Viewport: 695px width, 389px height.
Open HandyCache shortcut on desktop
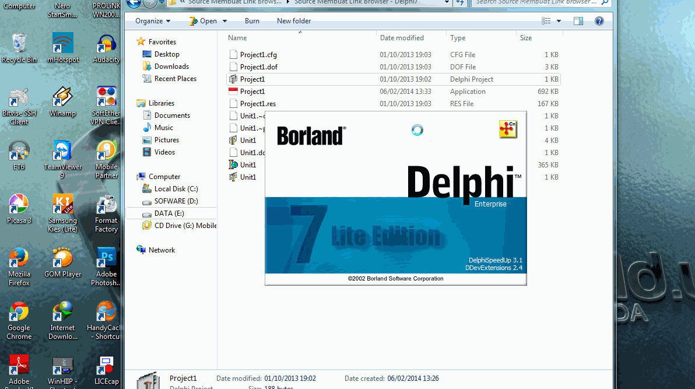(x=104, y=320)
